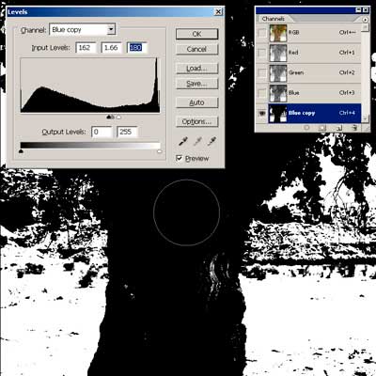This screenshot has width=376, height=376.
Task: Click the Channels panel scrollbar down arrow
Action: (365, 118)
